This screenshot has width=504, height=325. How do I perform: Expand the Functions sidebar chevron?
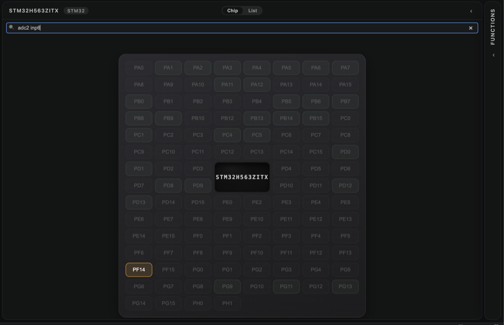pyautogui.click(x=494, y=55)
